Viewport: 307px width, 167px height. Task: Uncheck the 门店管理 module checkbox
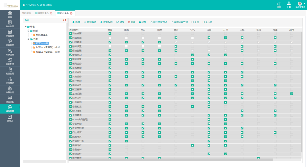[x=71, y=42]
